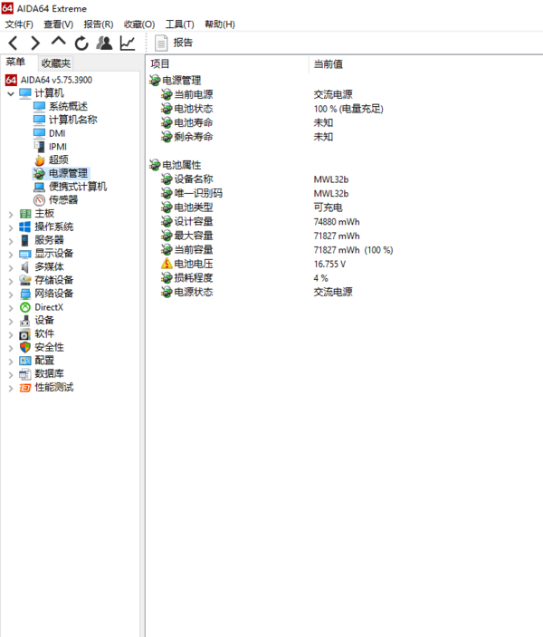Click the 电池状态 row
The height and width of the screenshot is (637, 543).
[194, 109]
